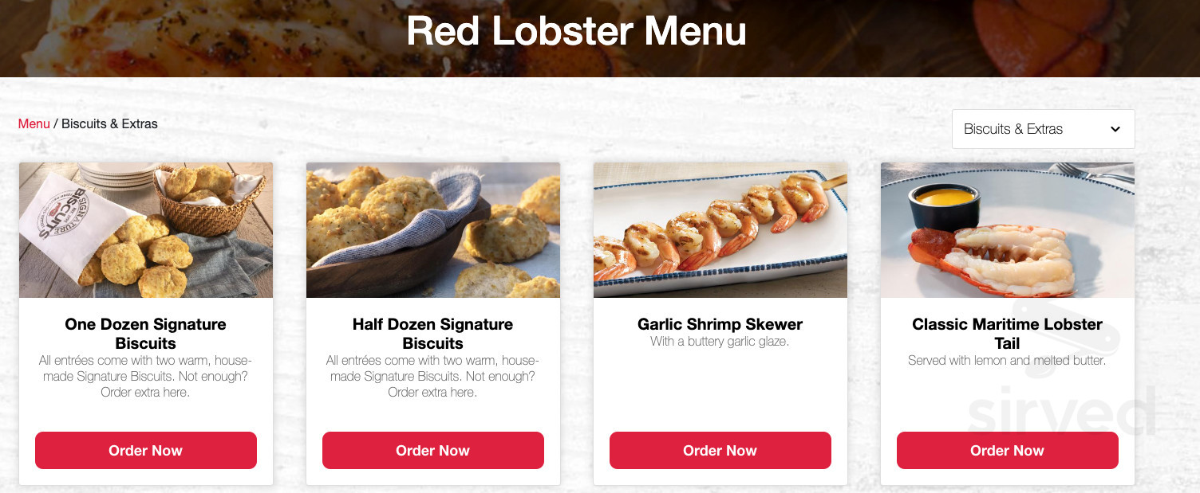Click the lemon and melted butter description
Viewport: 1200px width, 493px height.
tap(1007, 361)
